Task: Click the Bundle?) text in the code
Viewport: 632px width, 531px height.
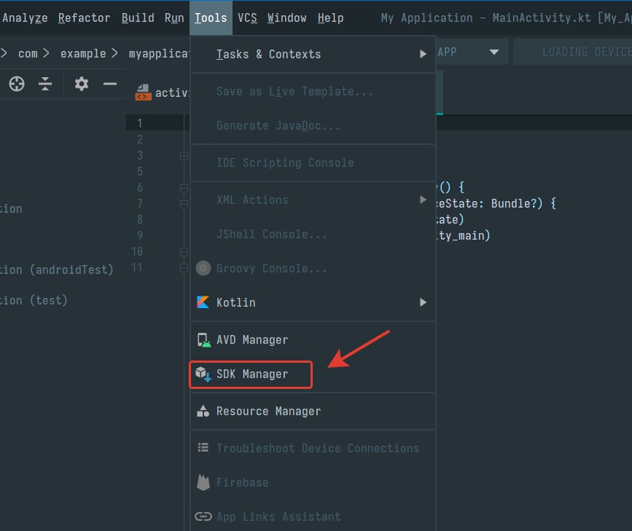Action: [x=517, y=203]
